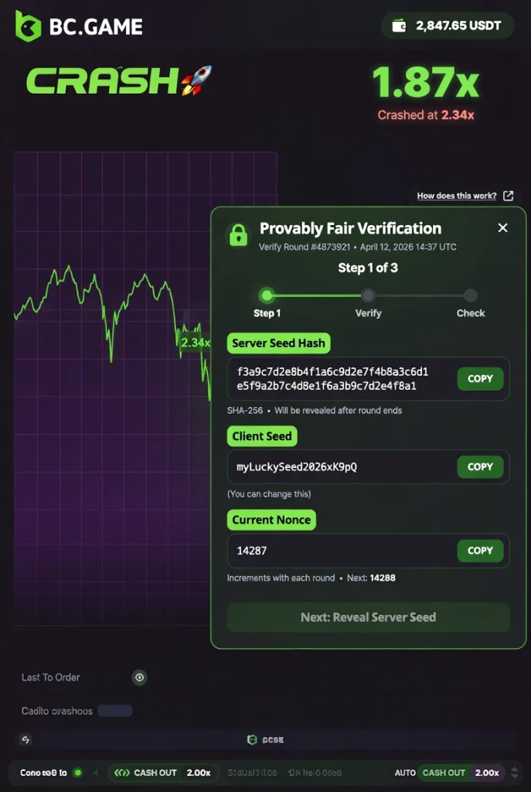
Task: Click the wallet icon beside the USDT balance
Action: click(400, 25)
